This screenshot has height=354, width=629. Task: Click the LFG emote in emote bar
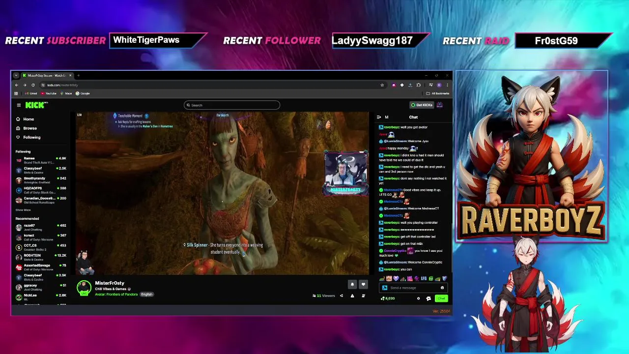click(x=424, y=279)
